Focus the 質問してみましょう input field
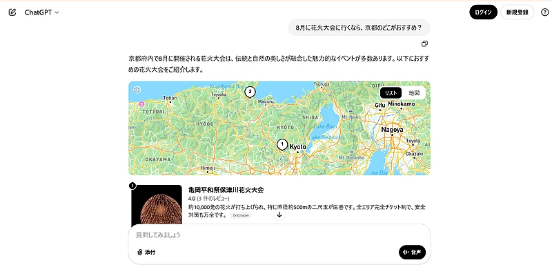Viewport: 552px width, 267px height. 279,235
